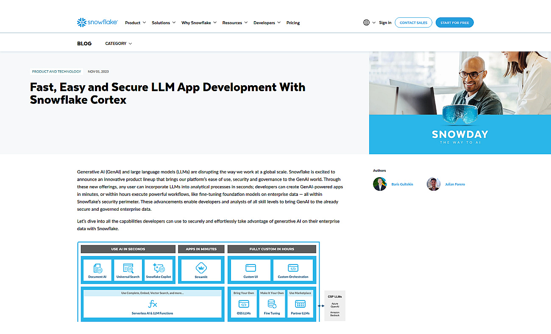The height and width of the screenshot is (334, 551).
Task: Click the Custom UI window icon
Action: (250, 268)
